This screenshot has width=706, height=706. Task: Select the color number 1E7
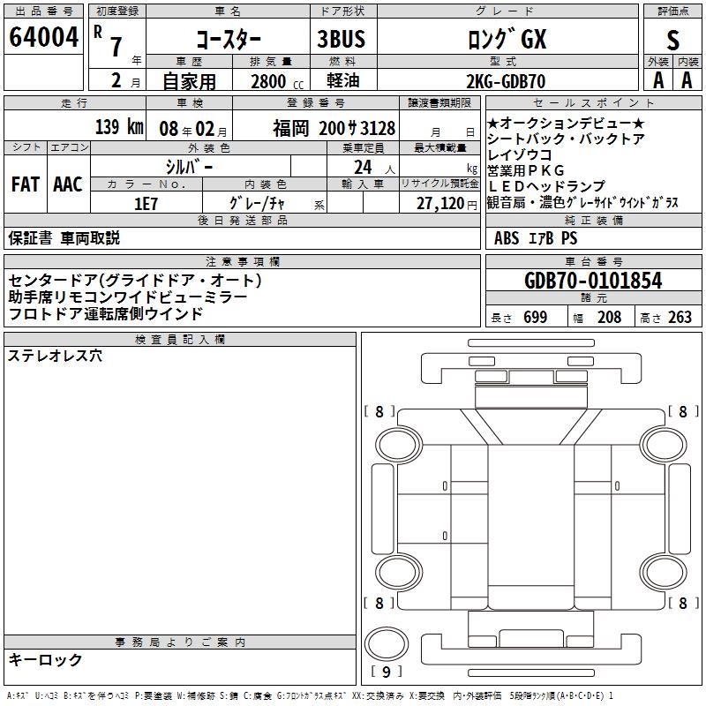(146, 204)
